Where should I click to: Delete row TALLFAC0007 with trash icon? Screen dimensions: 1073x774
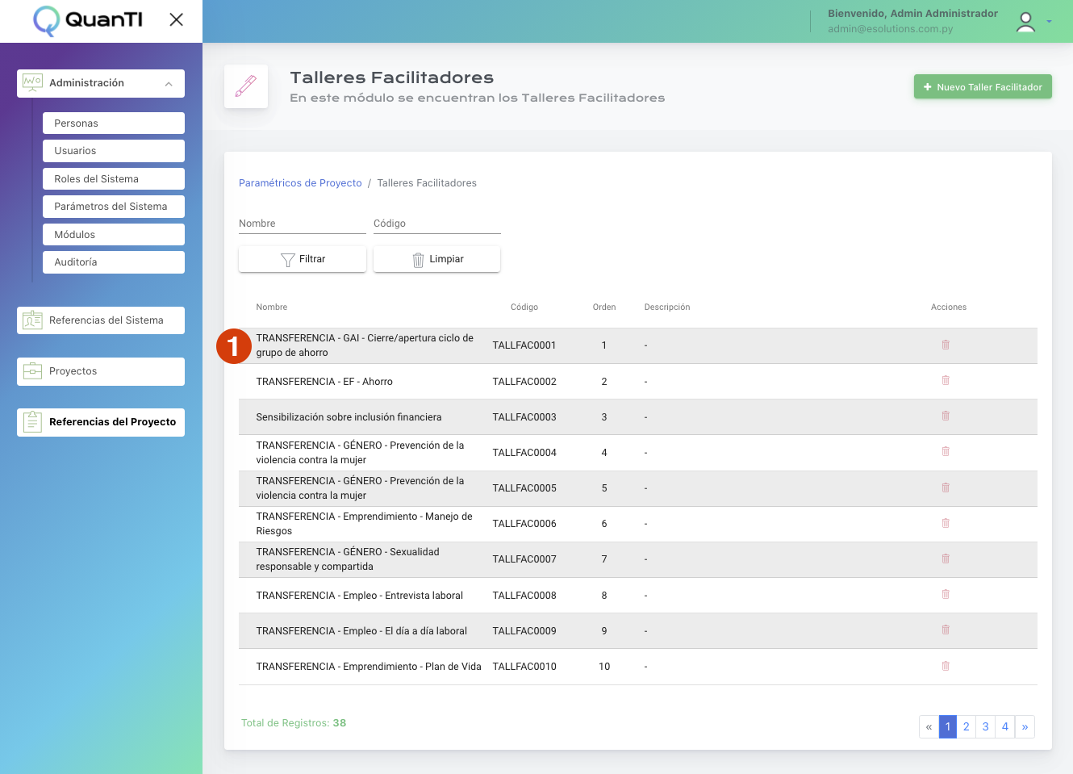(946, 559)
